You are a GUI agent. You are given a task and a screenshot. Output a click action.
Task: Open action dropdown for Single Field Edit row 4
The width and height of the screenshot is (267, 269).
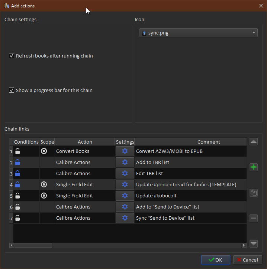84,184
